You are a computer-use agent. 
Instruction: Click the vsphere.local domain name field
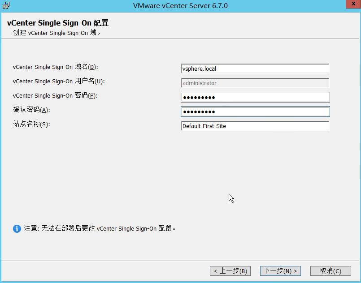255,69
